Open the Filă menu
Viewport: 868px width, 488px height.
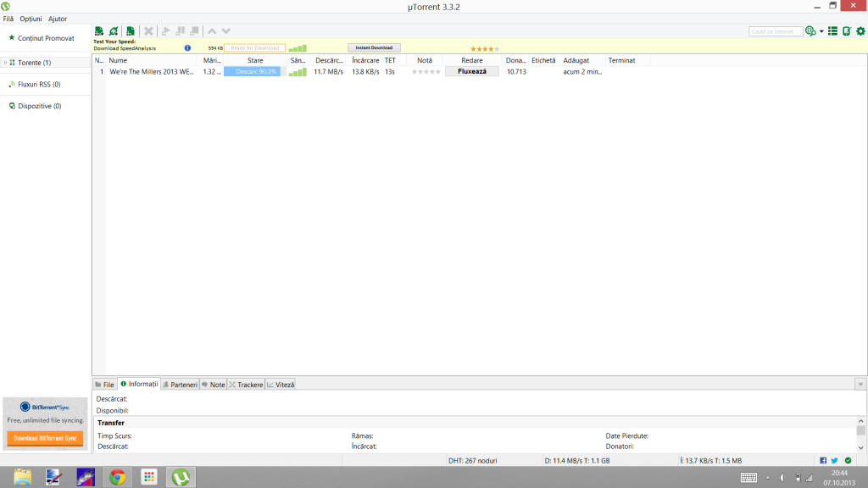point(8,19)
